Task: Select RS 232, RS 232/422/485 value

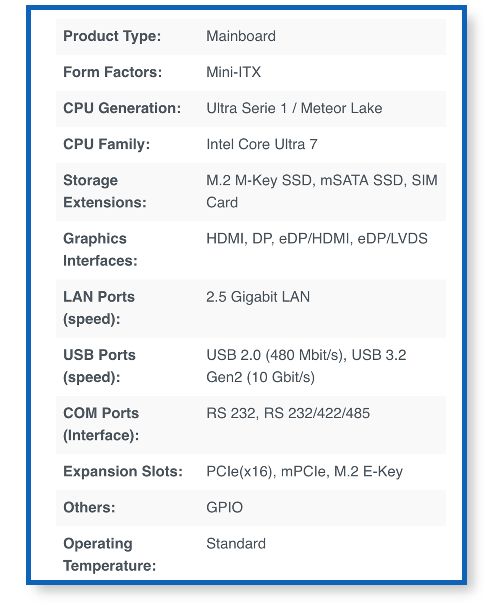Action: pos(288,413)
